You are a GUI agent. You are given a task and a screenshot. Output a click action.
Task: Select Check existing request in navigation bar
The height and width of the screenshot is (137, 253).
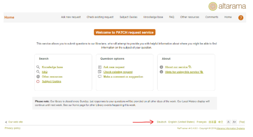pos(100,17)
